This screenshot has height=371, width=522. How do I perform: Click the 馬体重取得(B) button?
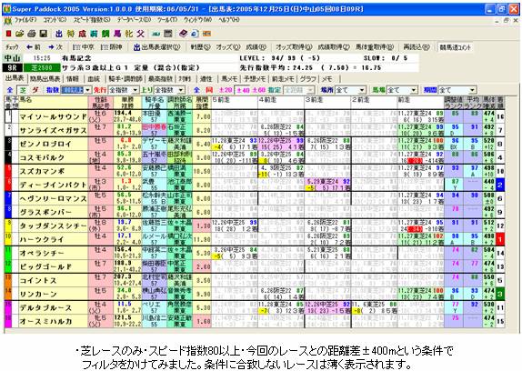pos(375,47)
